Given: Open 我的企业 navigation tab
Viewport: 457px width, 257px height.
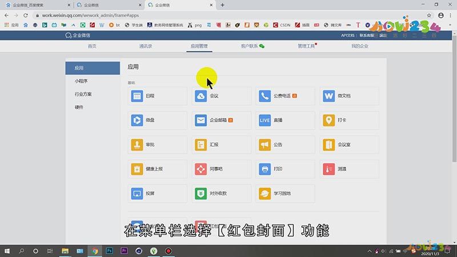Looking at the screenshot, I should [360, 46].
